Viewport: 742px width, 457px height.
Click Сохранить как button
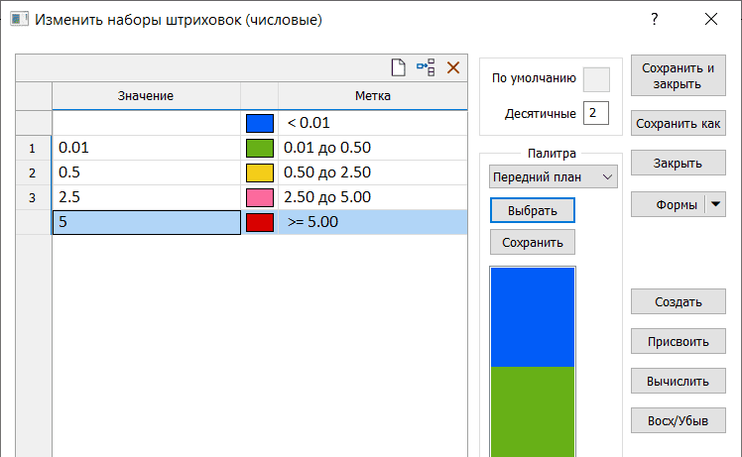pyautogui.click(x=679, y=124)
